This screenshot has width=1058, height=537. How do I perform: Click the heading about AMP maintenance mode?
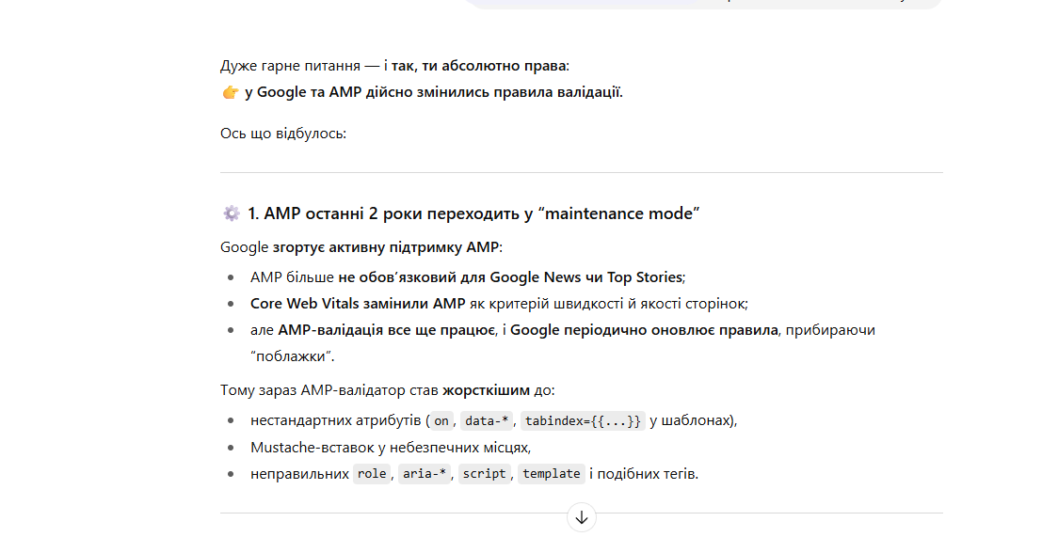pyautogui.click(x=473, y=213)
